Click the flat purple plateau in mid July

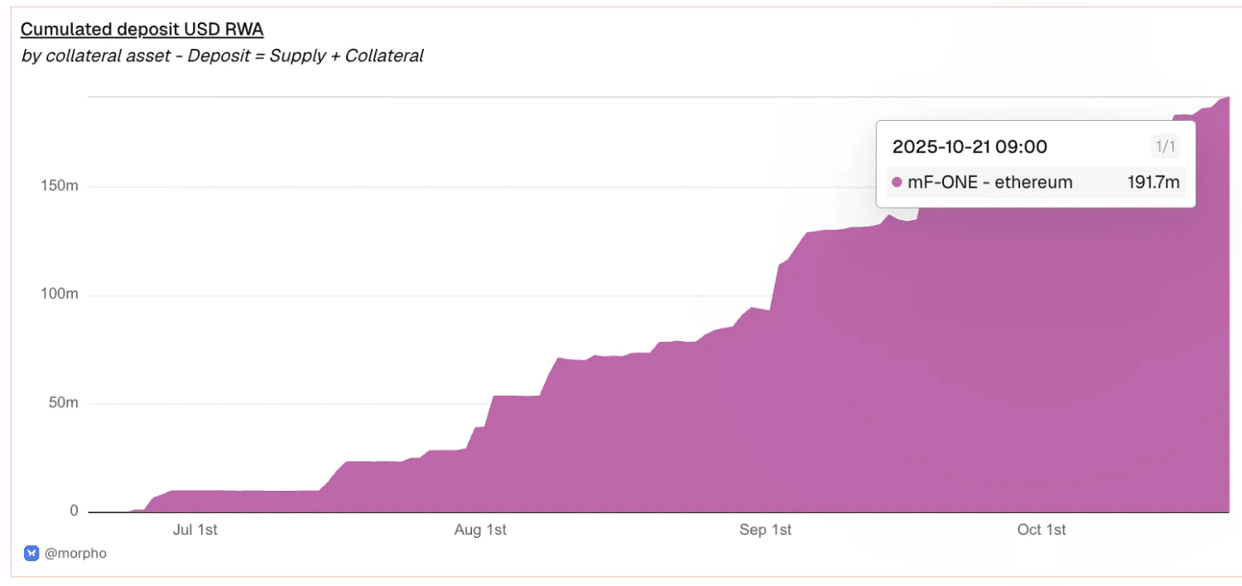click(248, 502)
